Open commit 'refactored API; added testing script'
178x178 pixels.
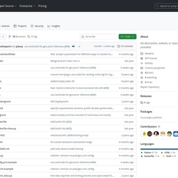click(x=69, y=135)
